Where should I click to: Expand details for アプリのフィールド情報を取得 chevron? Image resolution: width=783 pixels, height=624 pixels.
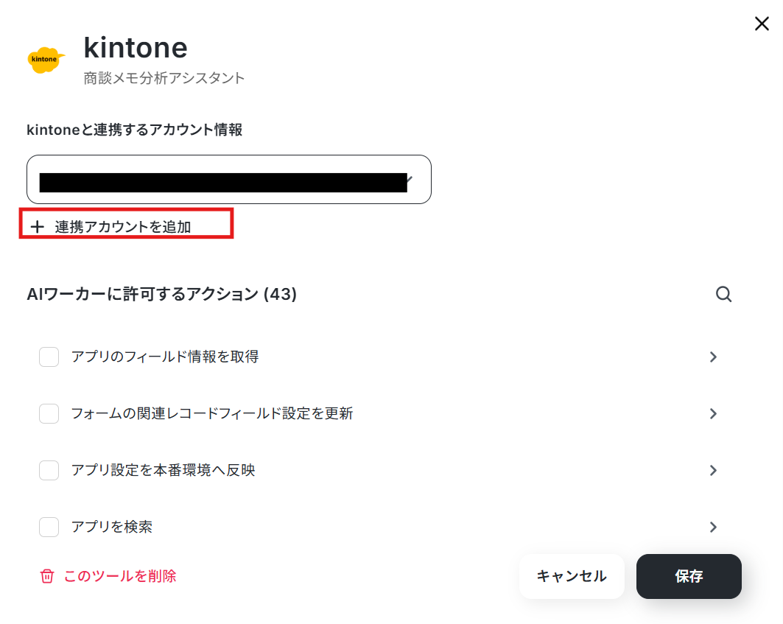point(713,357)
